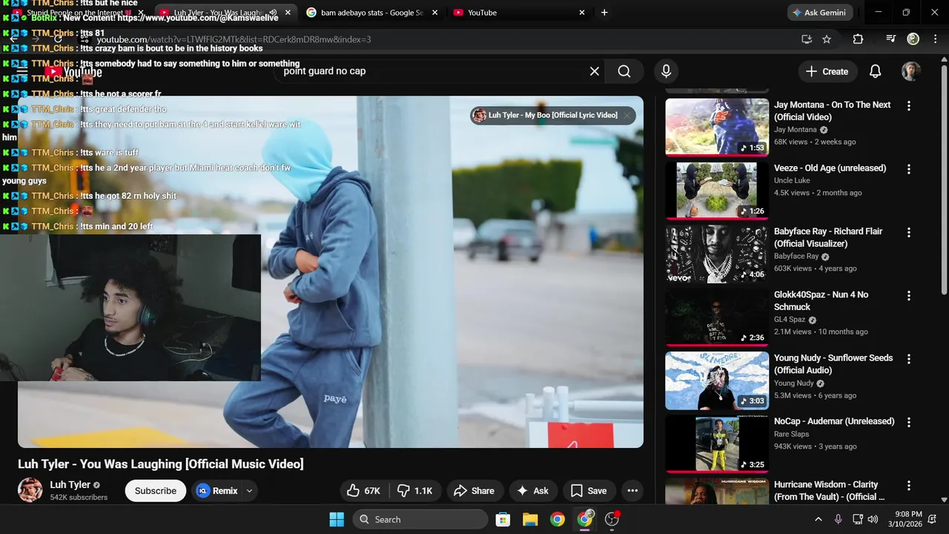The image size is (949, 534).
Task: Click install app icon in address bar
Action: tap(807, 39)
